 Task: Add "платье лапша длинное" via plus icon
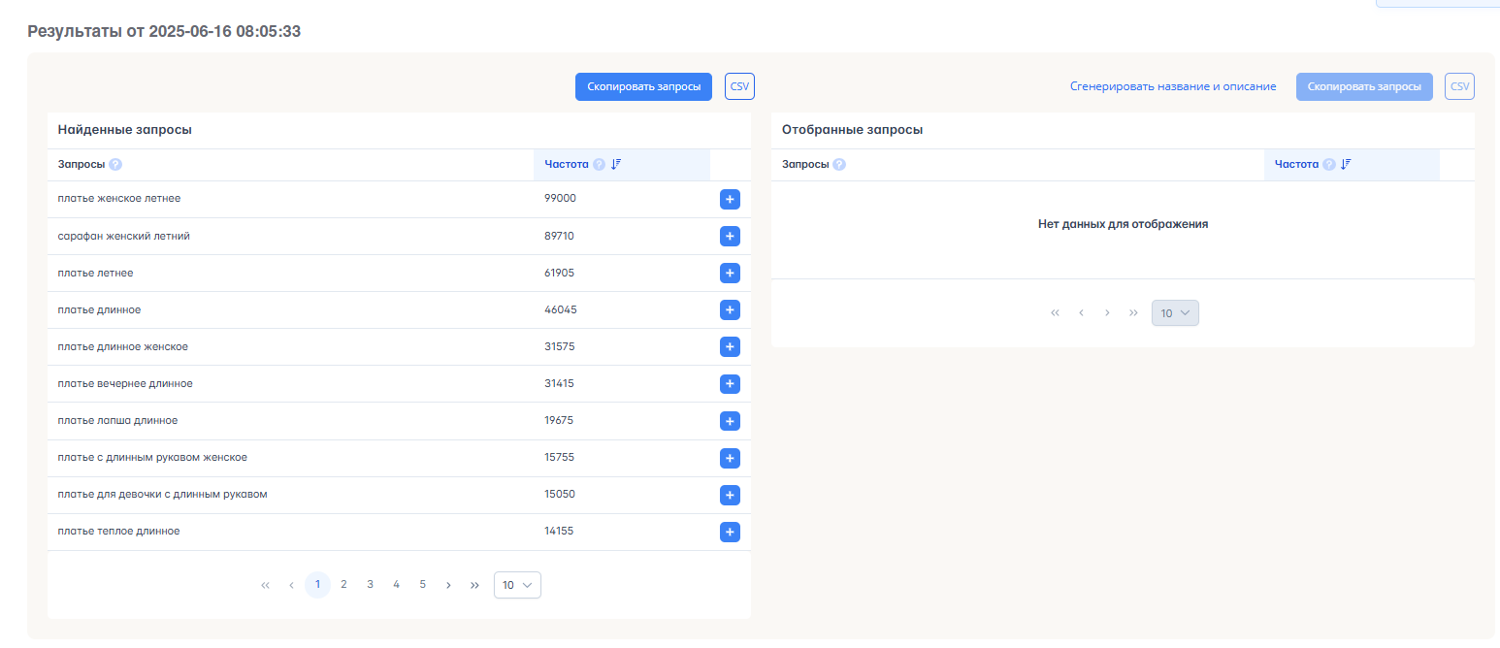[730, 421]
